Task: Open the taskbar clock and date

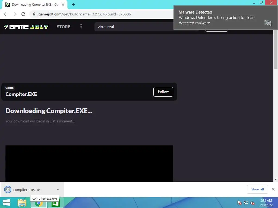Action: (266, 203)
